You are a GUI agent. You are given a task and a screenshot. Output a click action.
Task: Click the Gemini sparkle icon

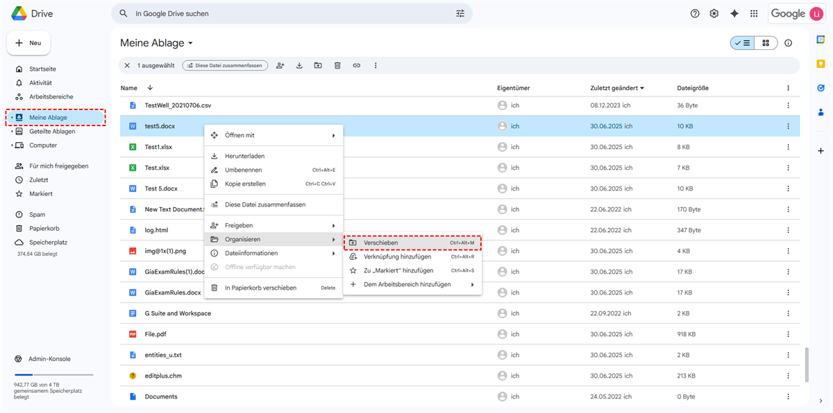[x=734, y=14]
